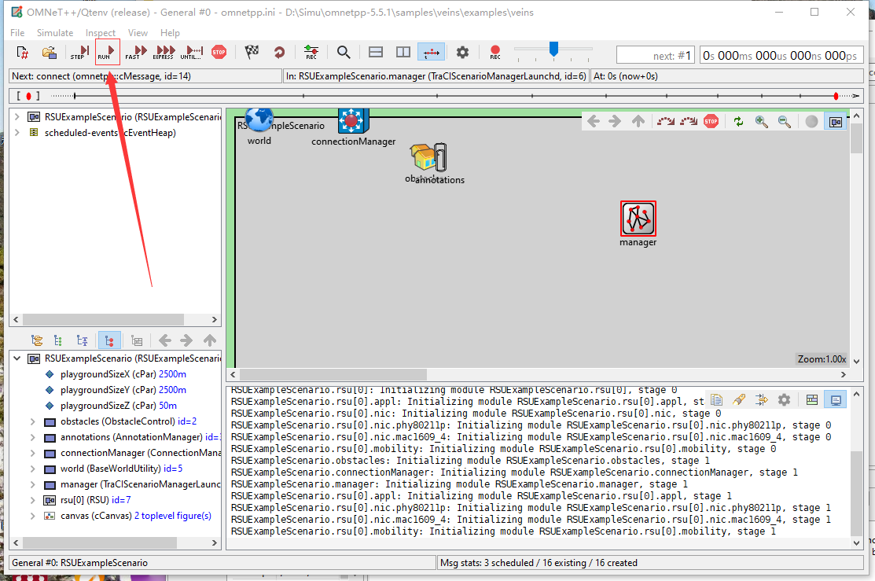Click canvas toolbar forward arrow
The image size is (875, 581).
615,121
